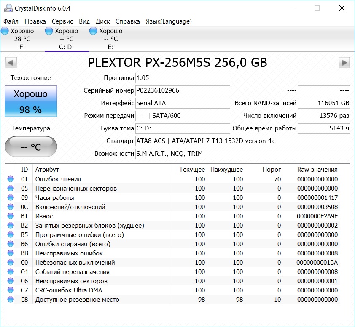The height and width of the screenshot is (327, 355).
Task: Go to previous disk with left arrow
Action: point(11,62)
